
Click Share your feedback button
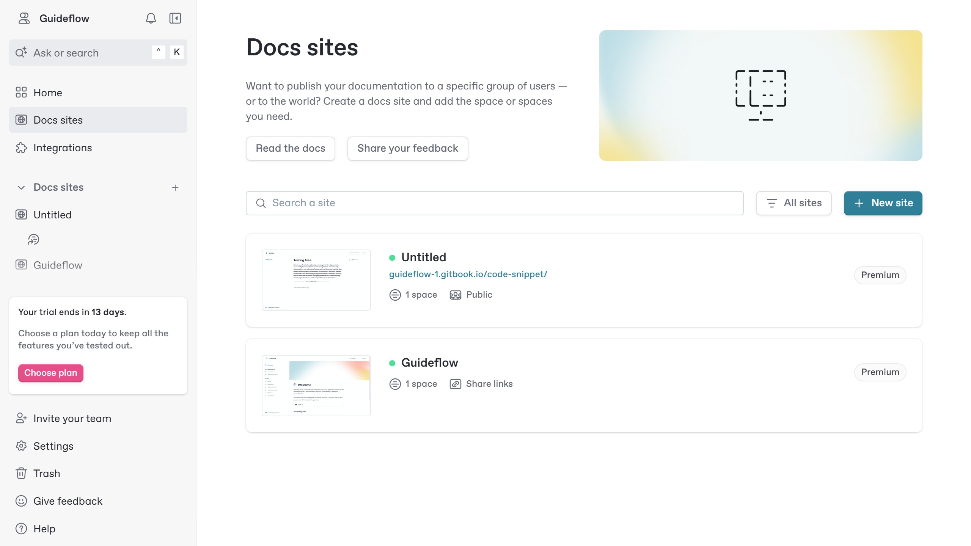tap(408, 148)
